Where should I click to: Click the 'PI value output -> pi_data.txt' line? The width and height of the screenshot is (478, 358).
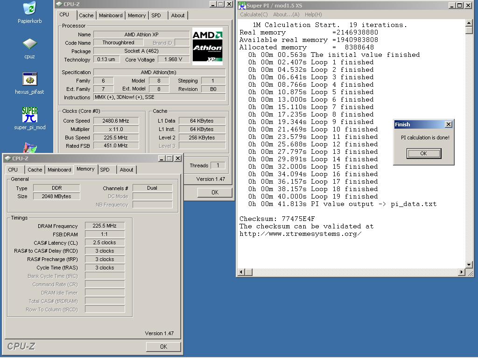point(342,204)
